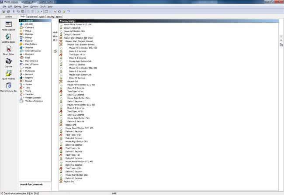Image resolution: width=284 pixels, height=195 pixels.
Task: Click the Macro Explorer toolbar icon
Action: (46, 11)
